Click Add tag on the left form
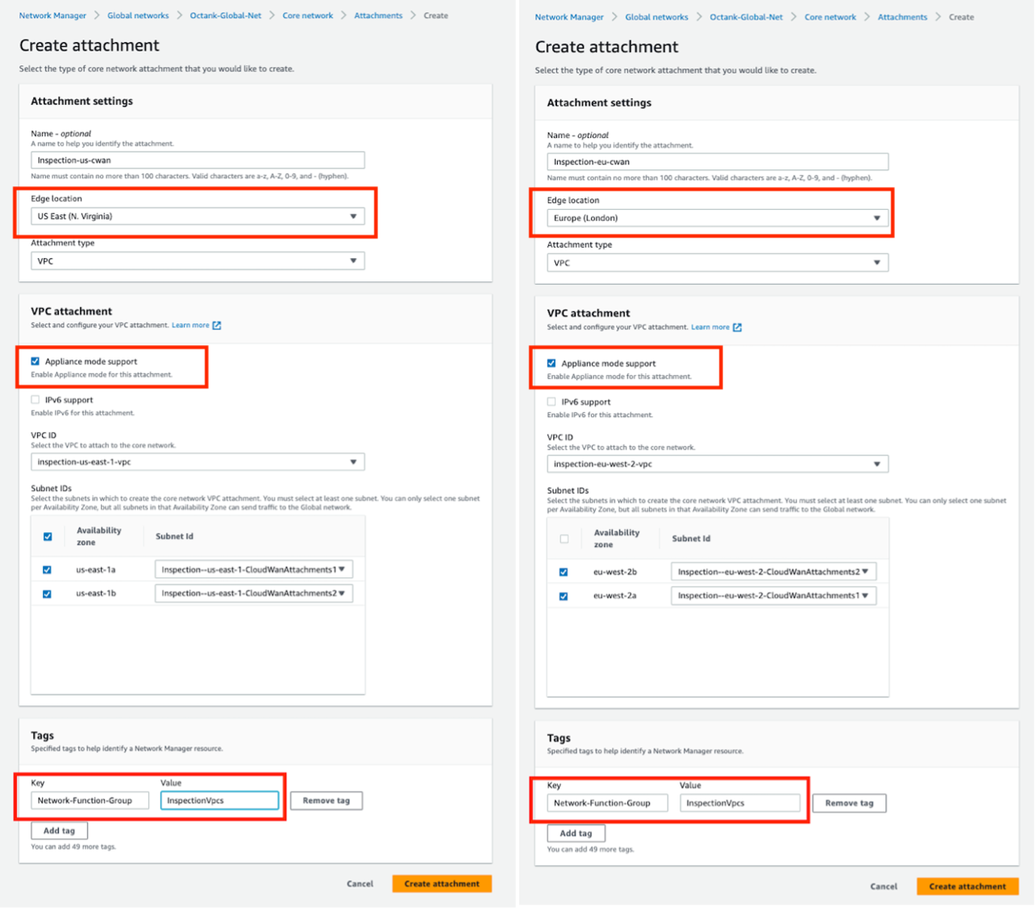 58,830
